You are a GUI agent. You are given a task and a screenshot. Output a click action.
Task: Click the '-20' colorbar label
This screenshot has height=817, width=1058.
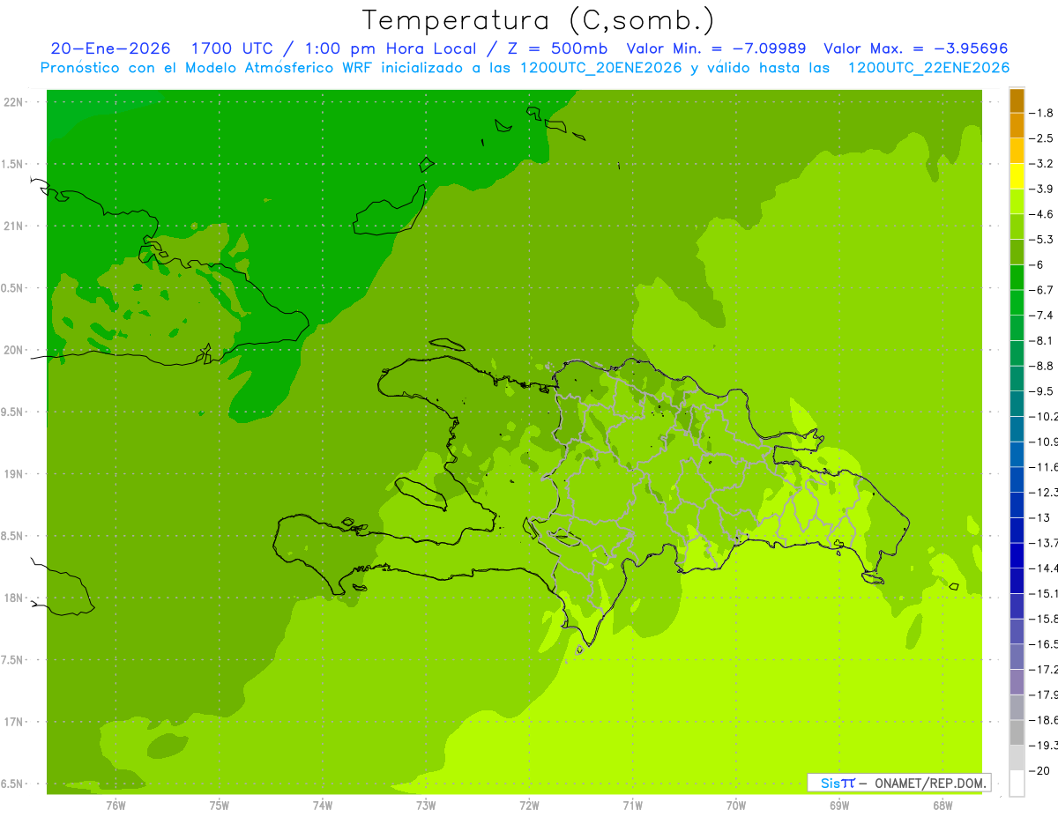[1040, 770]
